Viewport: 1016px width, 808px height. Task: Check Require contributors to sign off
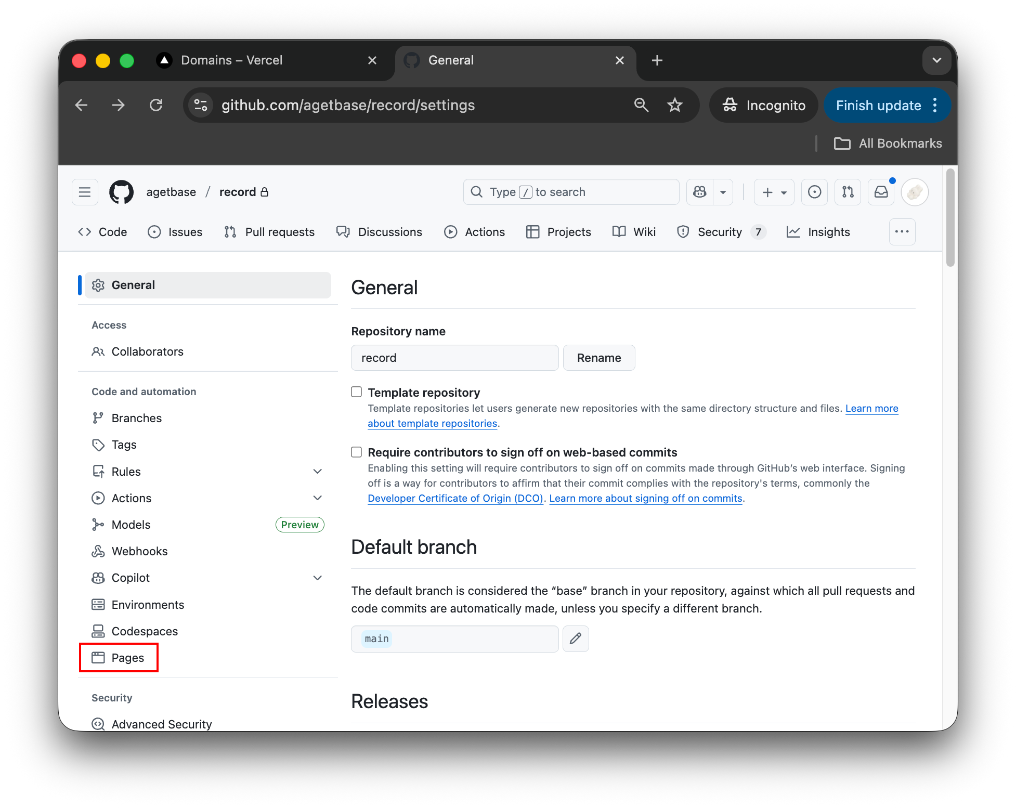[x=356, y=452]
